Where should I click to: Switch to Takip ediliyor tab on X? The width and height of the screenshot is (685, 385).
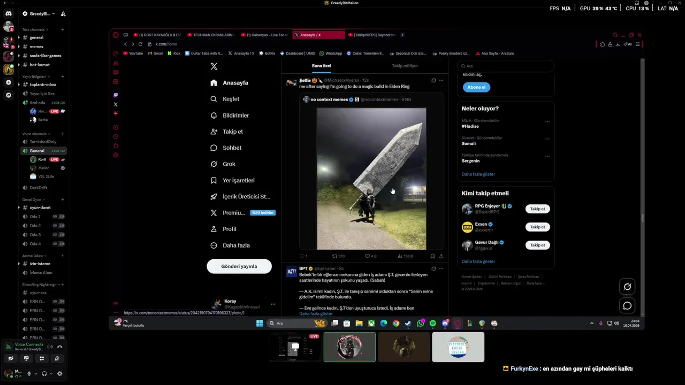(405, 66)
